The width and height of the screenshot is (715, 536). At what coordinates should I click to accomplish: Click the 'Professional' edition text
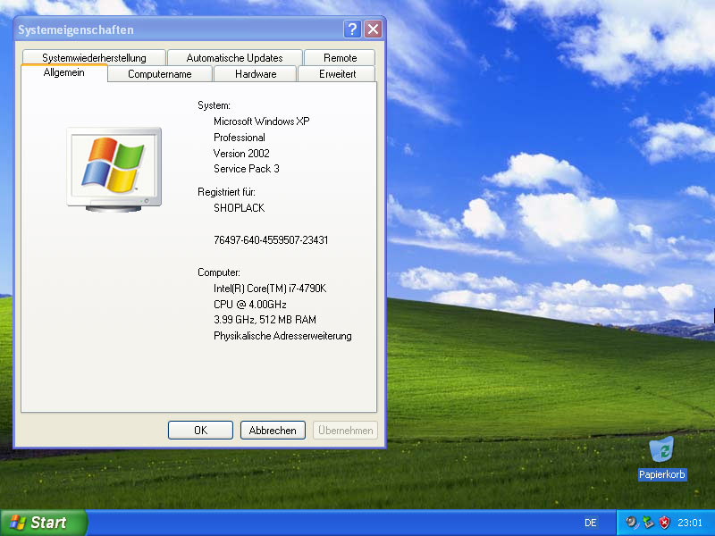pos(240,138)
